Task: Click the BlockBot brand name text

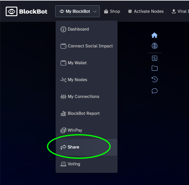Action: click(33, 12)
